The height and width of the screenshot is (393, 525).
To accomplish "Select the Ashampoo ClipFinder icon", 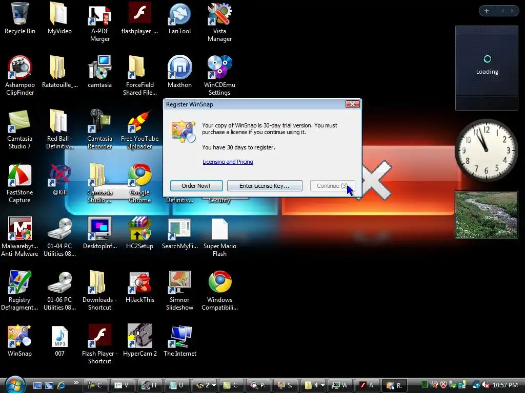I will tap(19, 68).
